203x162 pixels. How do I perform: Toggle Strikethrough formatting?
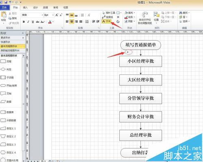tap(37, 22)
